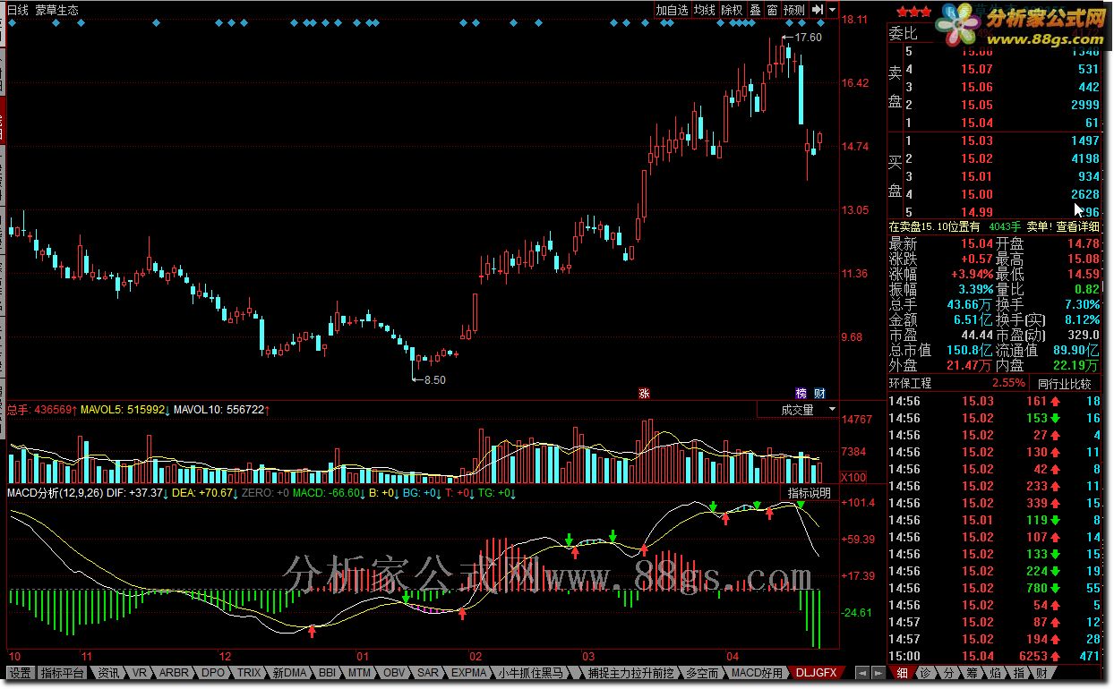Select the 筹 chip distribution tab
Screen dimensions: 1114x689
pos(972,673)
